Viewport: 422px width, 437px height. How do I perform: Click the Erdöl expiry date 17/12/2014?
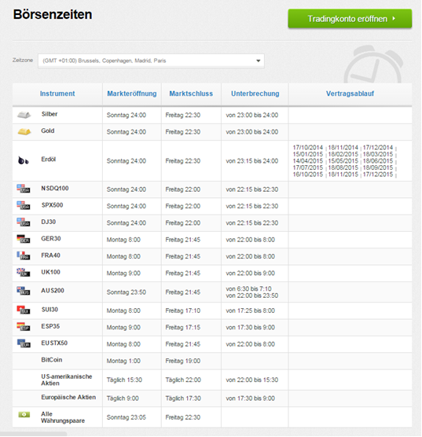[x=378, y=148]
